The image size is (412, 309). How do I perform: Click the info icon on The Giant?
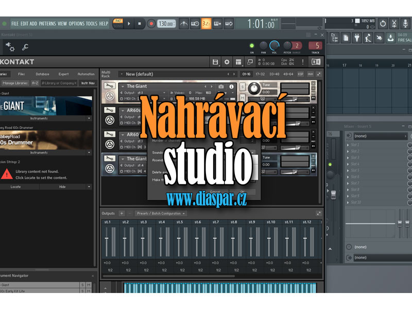tap(231, 87)
